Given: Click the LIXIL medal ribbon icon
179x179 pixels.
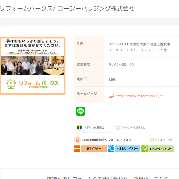Looking at the screenshot, I should (x=77, y=140).
